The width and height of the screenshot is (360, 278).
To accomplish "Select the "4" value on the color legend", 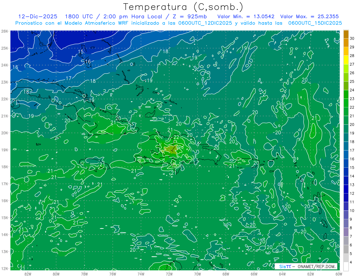I will coord(351,262).
